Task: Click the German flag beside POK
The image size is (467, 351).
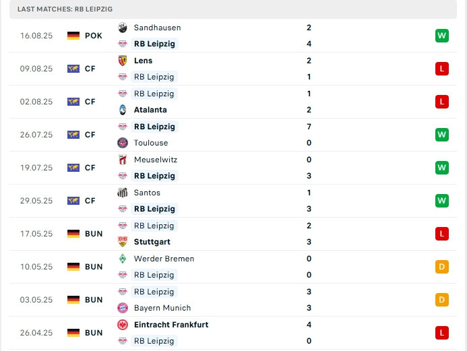Action: 73,36
